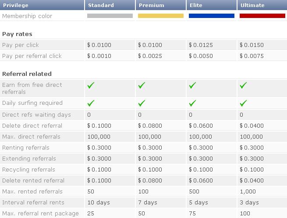Image resolution: width=287 pixels, height=218 pixels.
Task: Click the Elite pay per click value $0.0125
Action: pyautogui.click(x=201, y=45)
